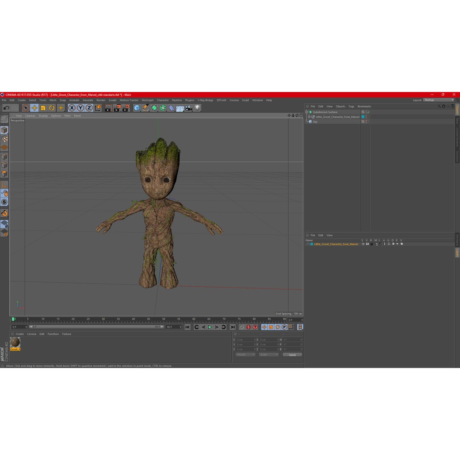The height and width of the screenshot is (460, 460).
Task: Render the active view via the clapperboard icon
Action: click(x=108, y=108)
